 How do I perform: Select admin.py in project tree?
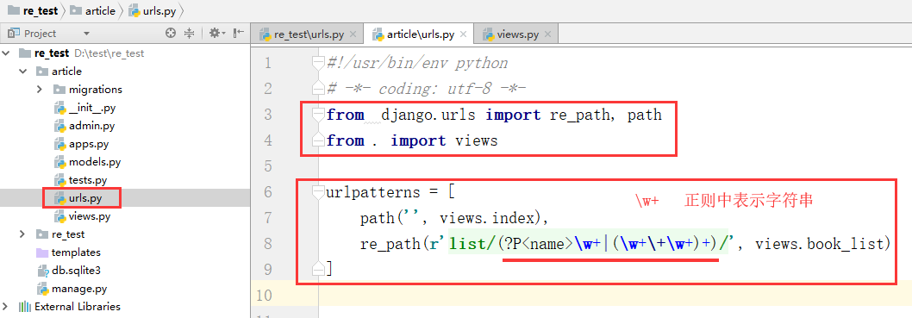(92, 126)
